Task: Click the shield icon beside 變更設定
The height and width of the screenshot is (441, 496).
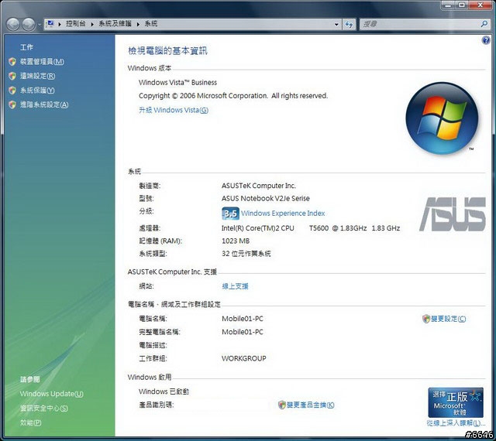Action: click(426, 319)
